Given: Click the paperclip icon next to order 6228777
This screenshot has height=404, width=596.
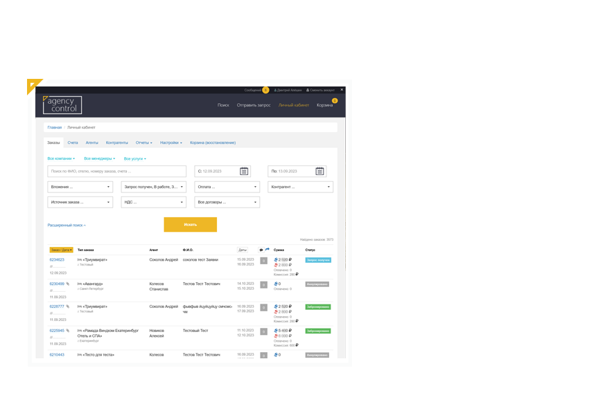Looking at the screenshot, I should 68,306.
